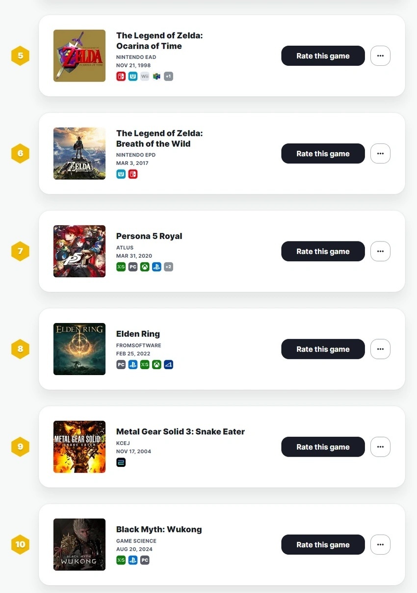
Task: Rate Metal Gear Solid 3: Snake Eater
Action: click(323, 447)
